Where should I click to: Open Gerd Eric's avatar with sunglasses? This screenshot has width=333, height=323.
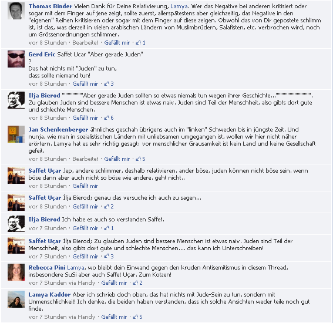(x=16, y=59)
